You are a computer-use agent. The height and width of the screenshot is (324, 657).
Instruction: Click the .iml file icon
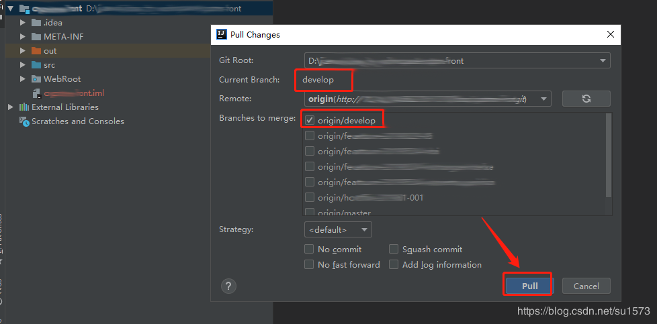point(36,93)
